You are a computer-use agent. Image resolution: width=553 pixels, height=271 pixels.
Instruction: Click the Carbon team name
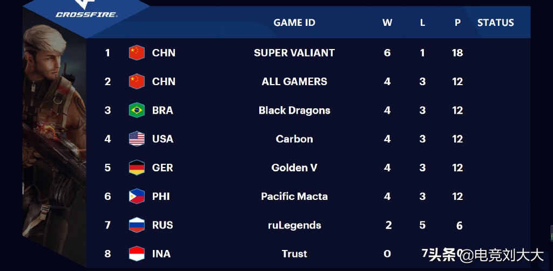294,139
